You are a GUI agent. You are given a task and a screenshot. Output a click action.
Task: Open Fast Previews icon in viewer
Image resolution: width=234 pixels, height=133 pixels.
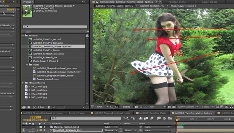(x=222, y=107)
